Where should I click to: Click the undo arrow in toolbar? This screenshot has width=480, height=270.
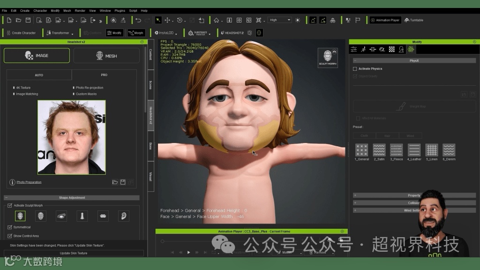click(x=138, y=20)
